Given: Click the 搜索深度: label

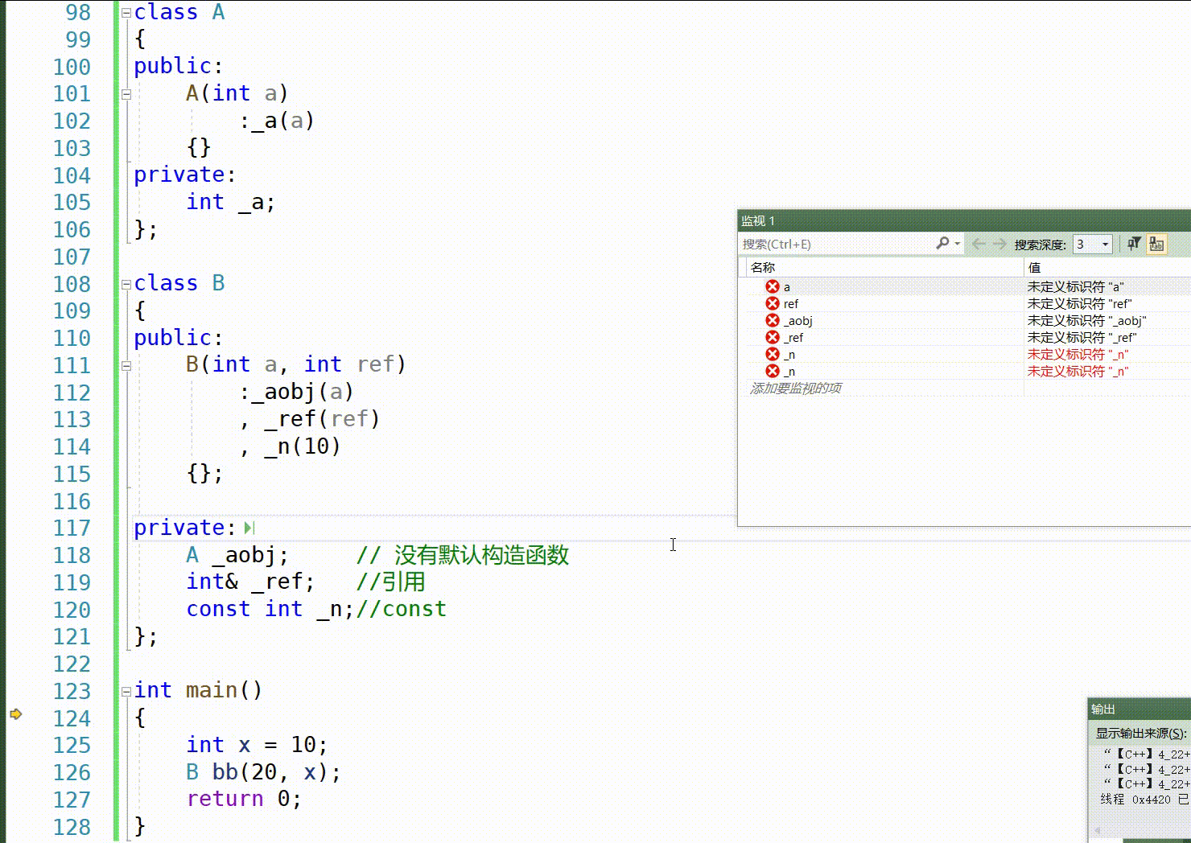Looking at the screenshot, I should (1040, 245).
